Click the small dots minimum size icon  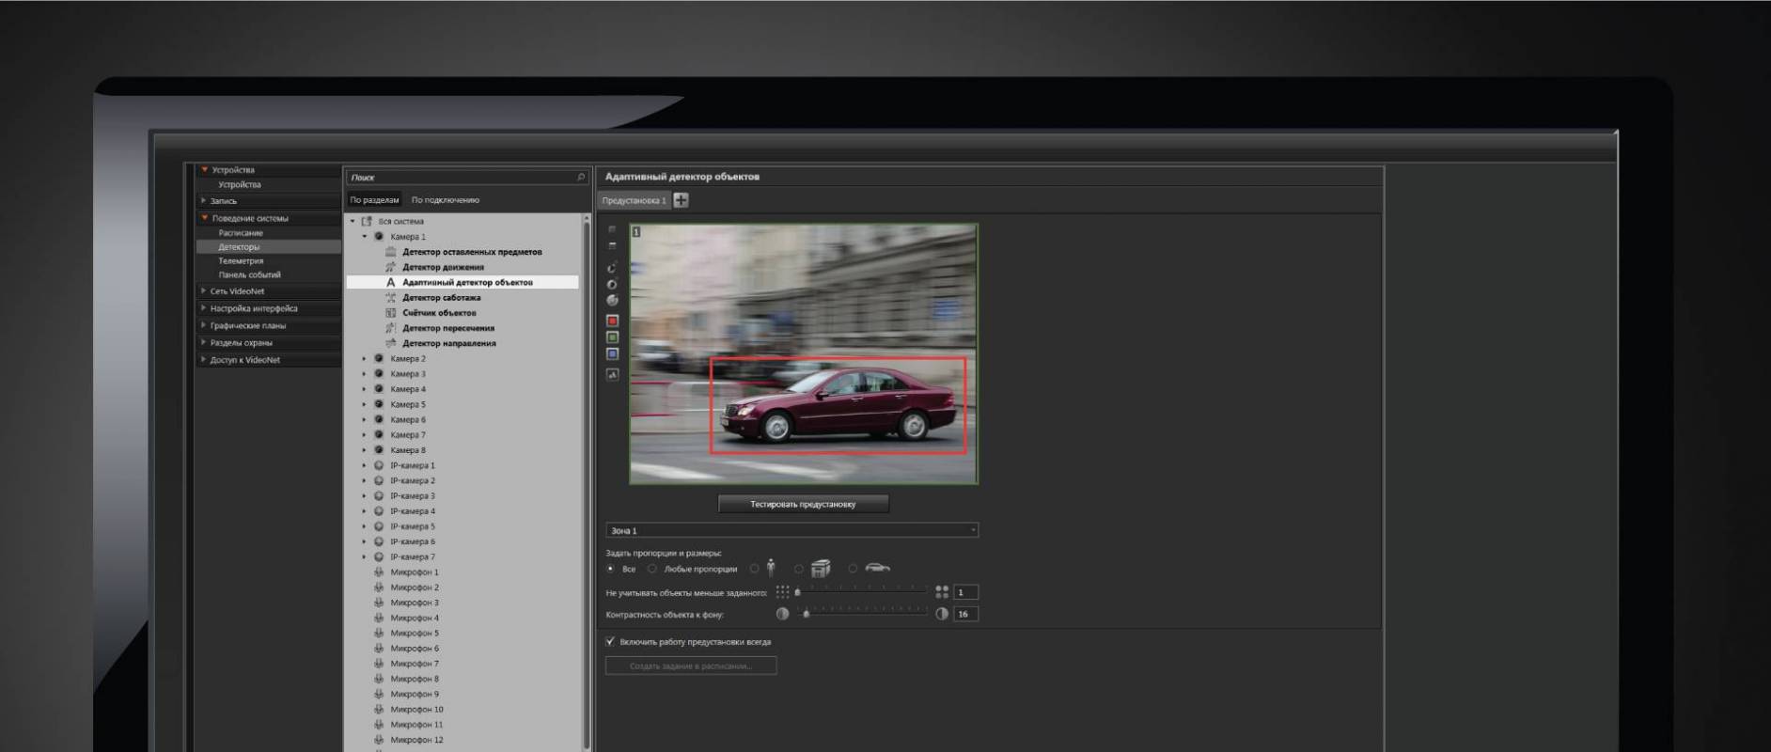[x=782, y=591]
